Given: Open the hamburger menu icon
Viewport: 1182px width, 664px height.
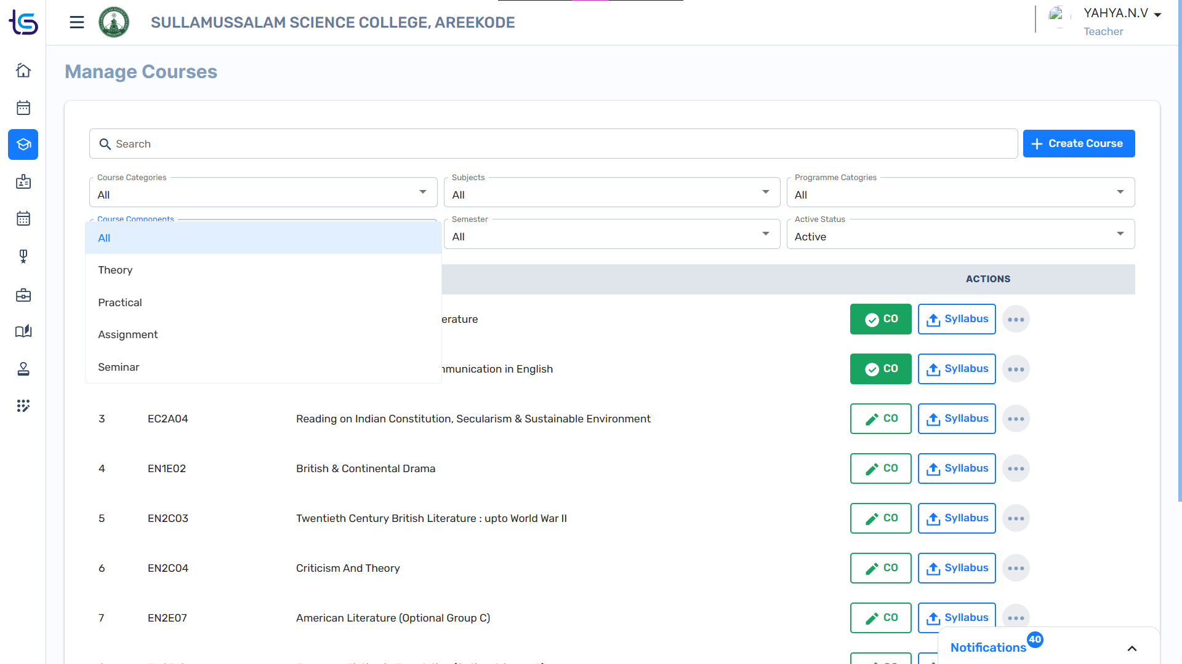Looking at the screenshot, I should 76,23.
